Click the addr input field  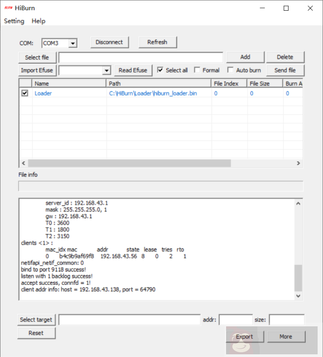point(235,320)
